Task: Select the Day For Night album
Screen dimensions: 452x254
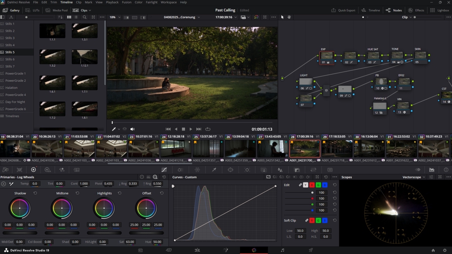Action: pyautogui.click(x=15, y=102)
